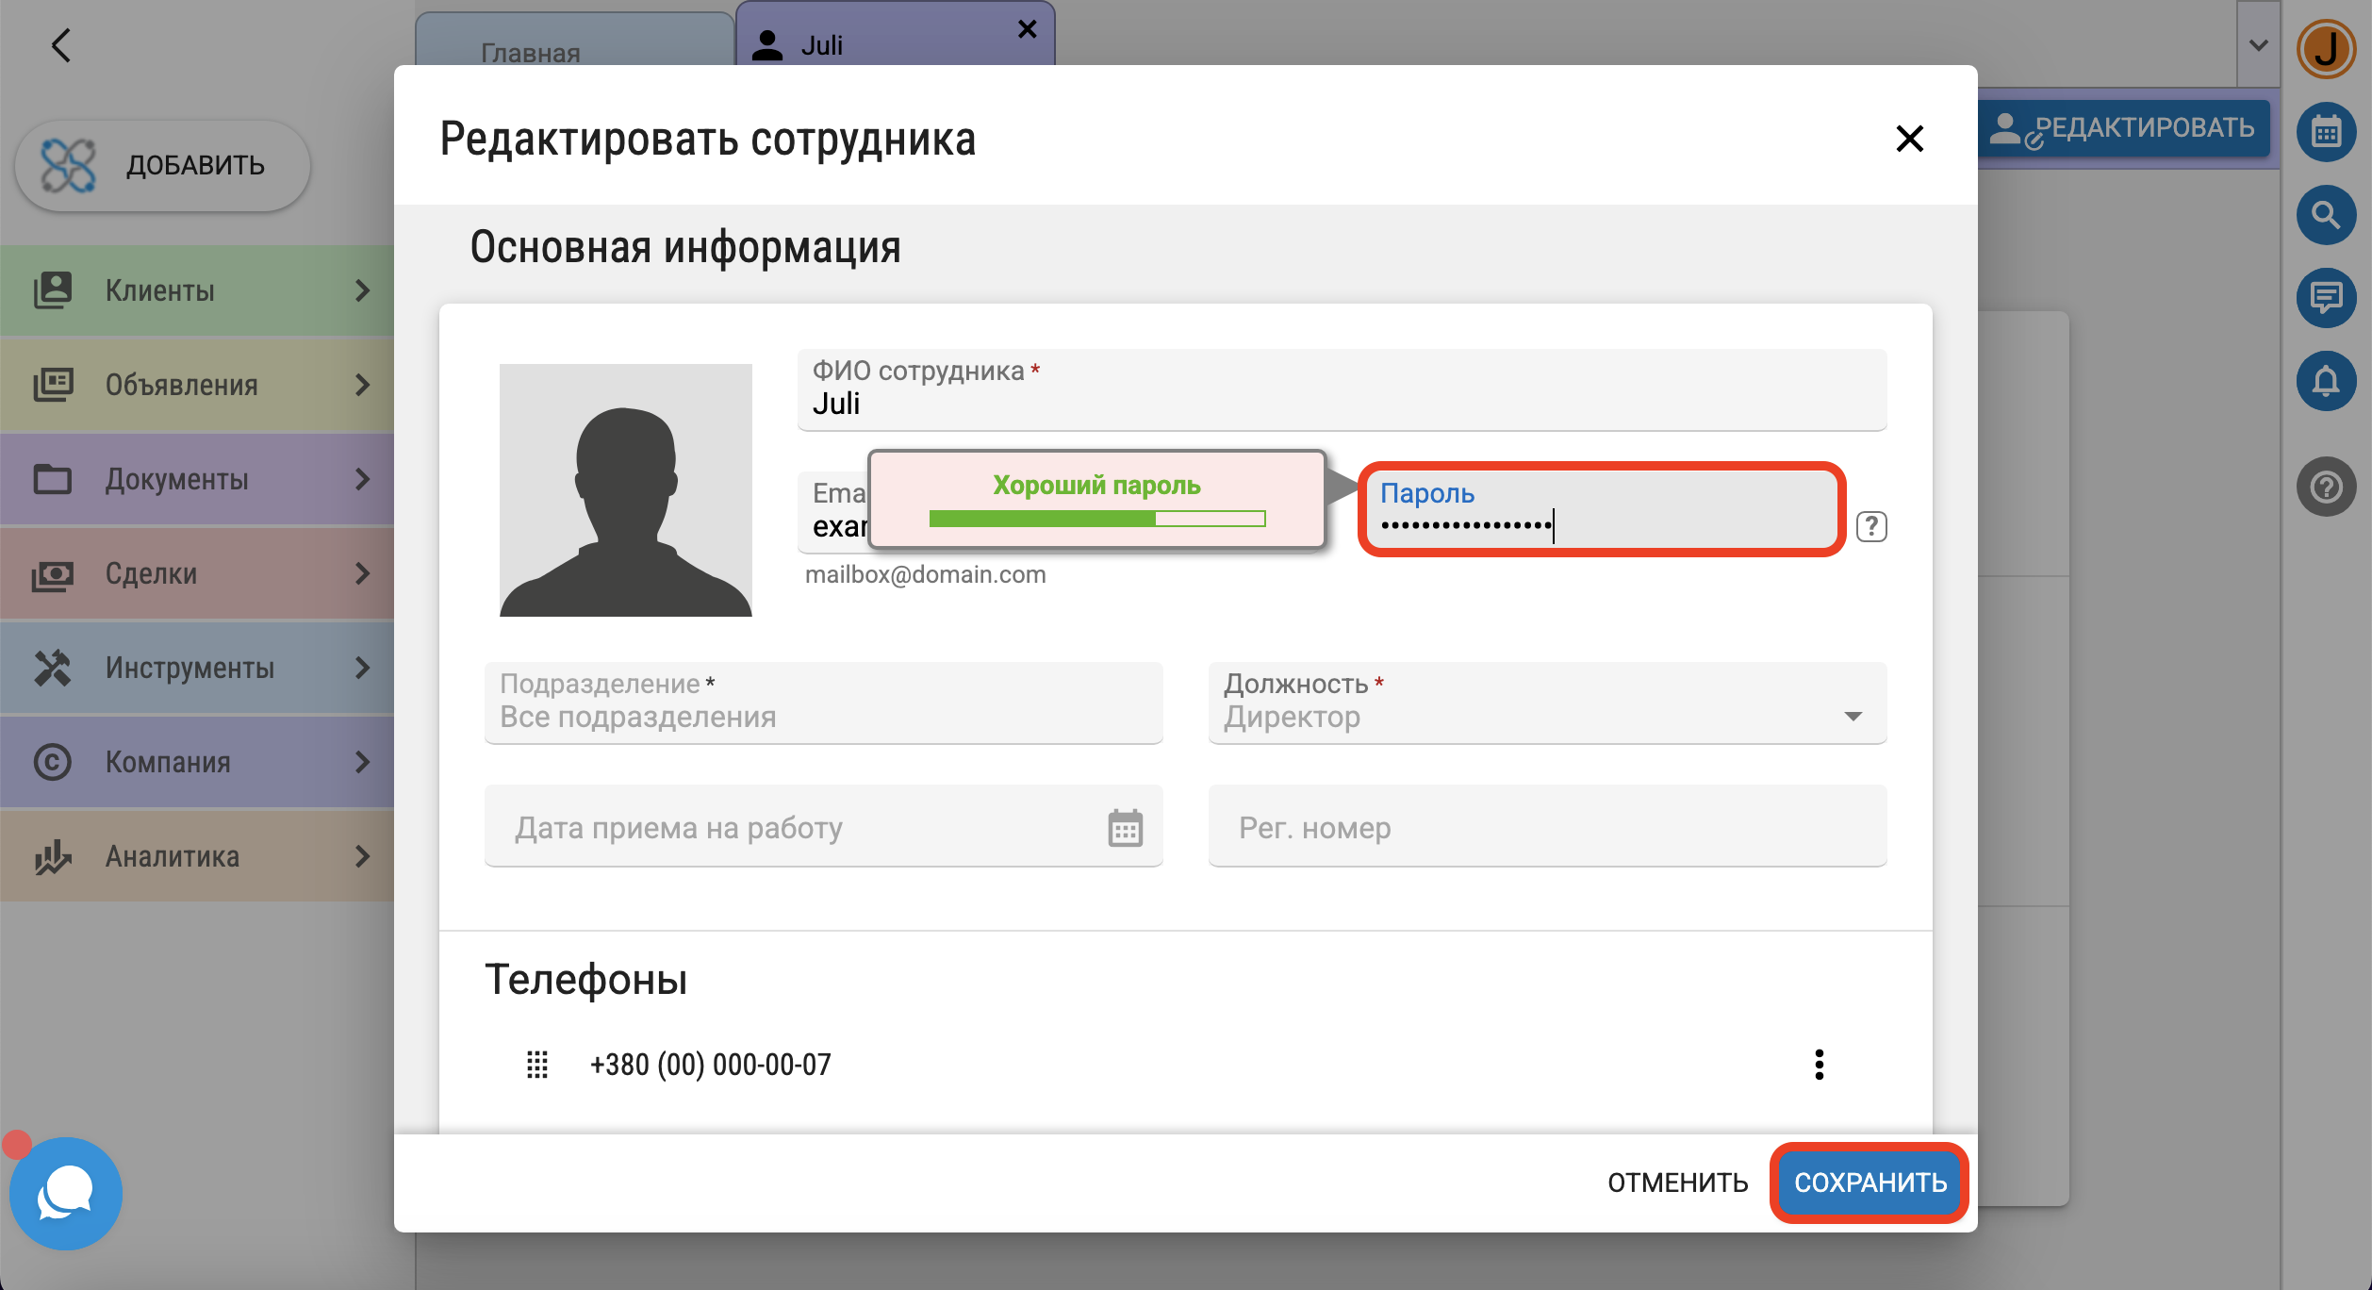This screenshot has width=2372, height=1290.
Task: Click the password help question-mark icon
Action: click(x=1871, y=526)
